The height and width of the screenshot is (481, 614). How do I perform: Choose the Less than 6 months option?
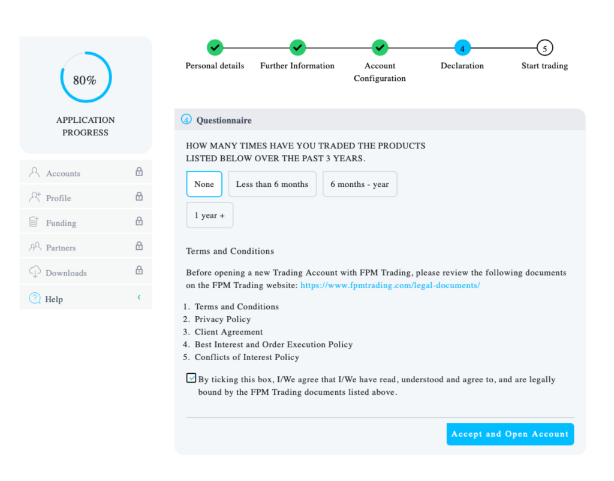pyautogui.click(x=272, y=184)
